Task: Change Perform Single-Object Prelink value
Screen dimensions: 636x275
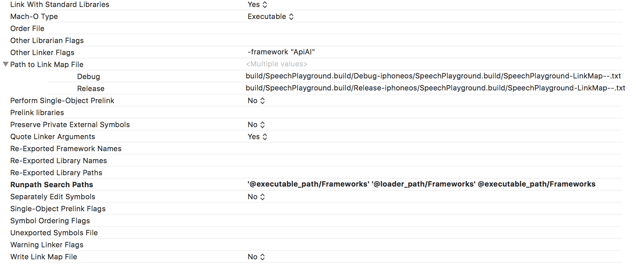Action: [x=256, y=101]
